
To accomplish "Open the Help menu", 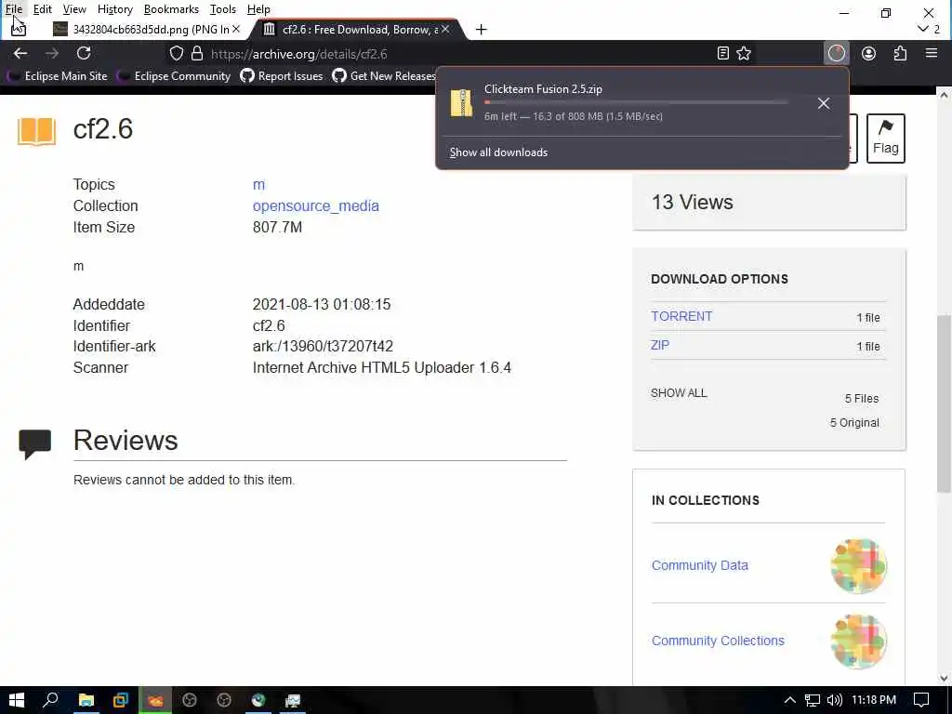I will [x=258, y=9].
